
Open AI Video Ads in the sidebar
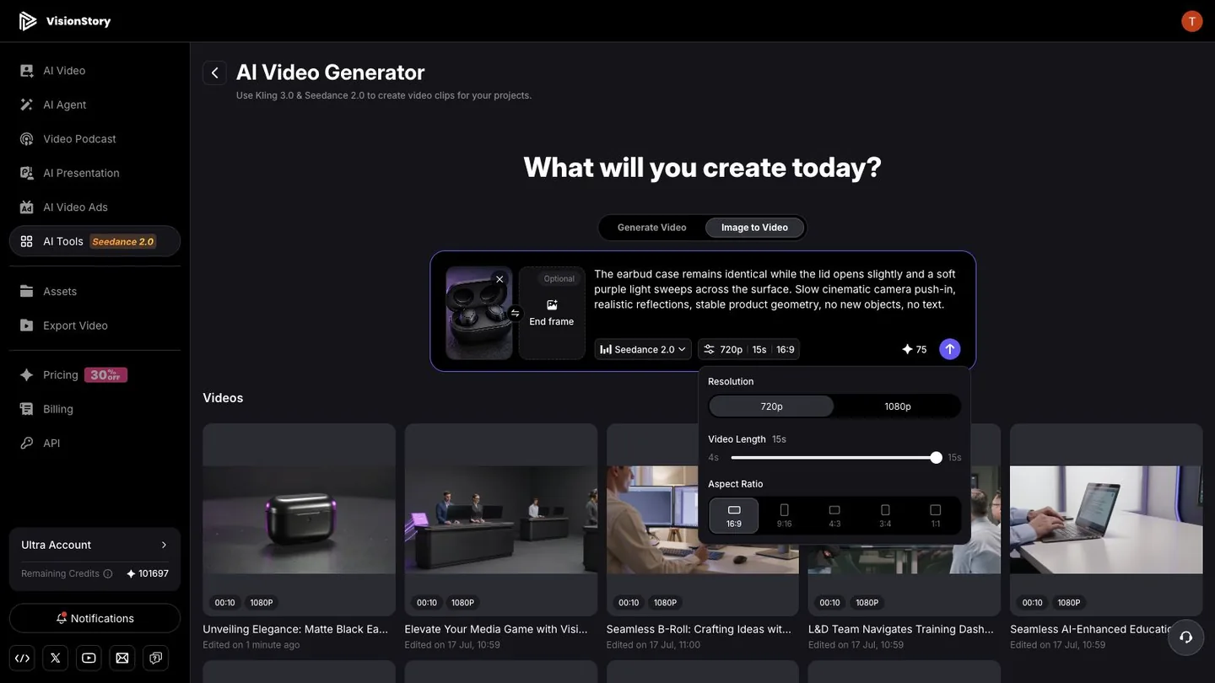point(94,207)
